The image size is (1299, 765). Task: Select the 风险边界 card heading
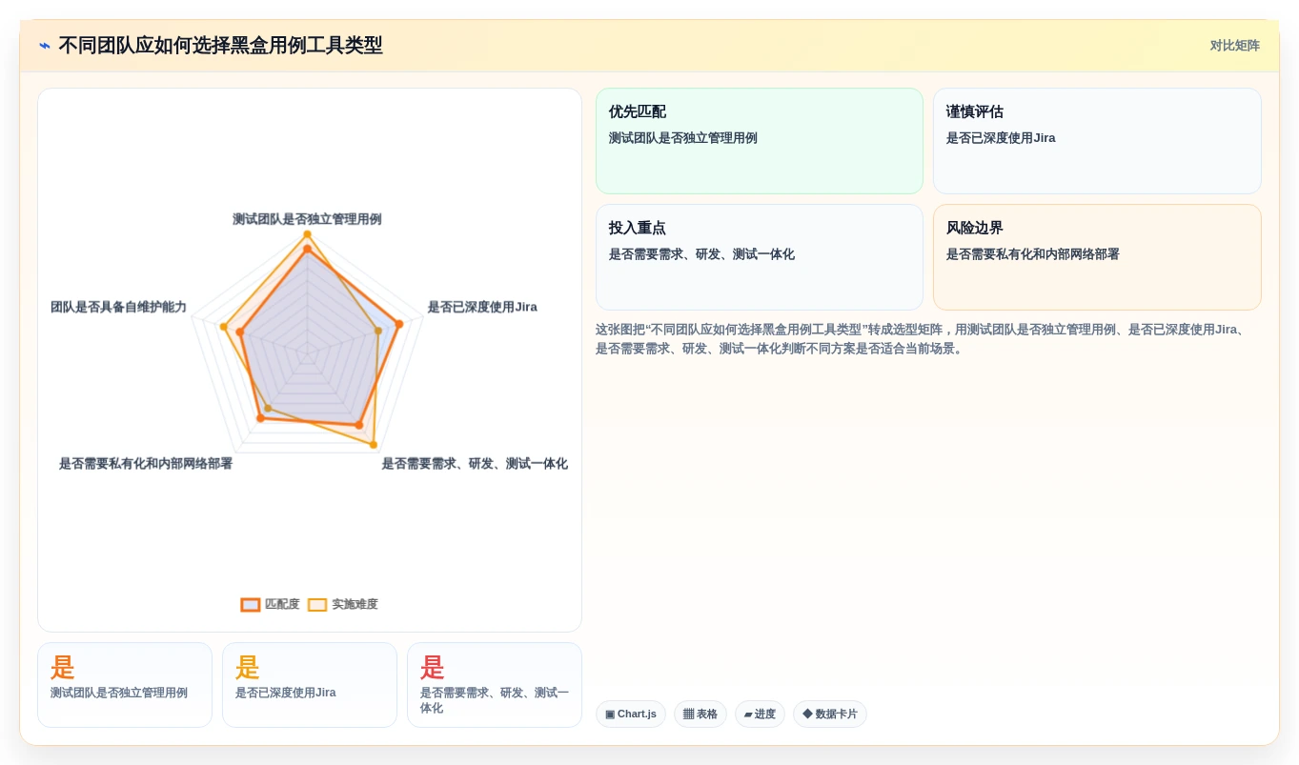[975, 229]
